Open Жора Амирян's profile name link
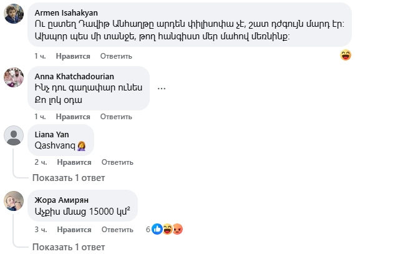The height and width of the screenshot is (254, 413). click(x=62, y=200)
